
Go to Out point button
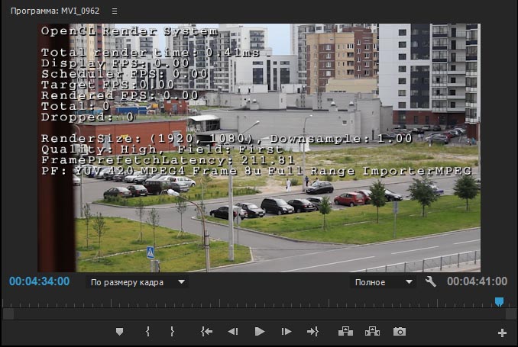312,332
